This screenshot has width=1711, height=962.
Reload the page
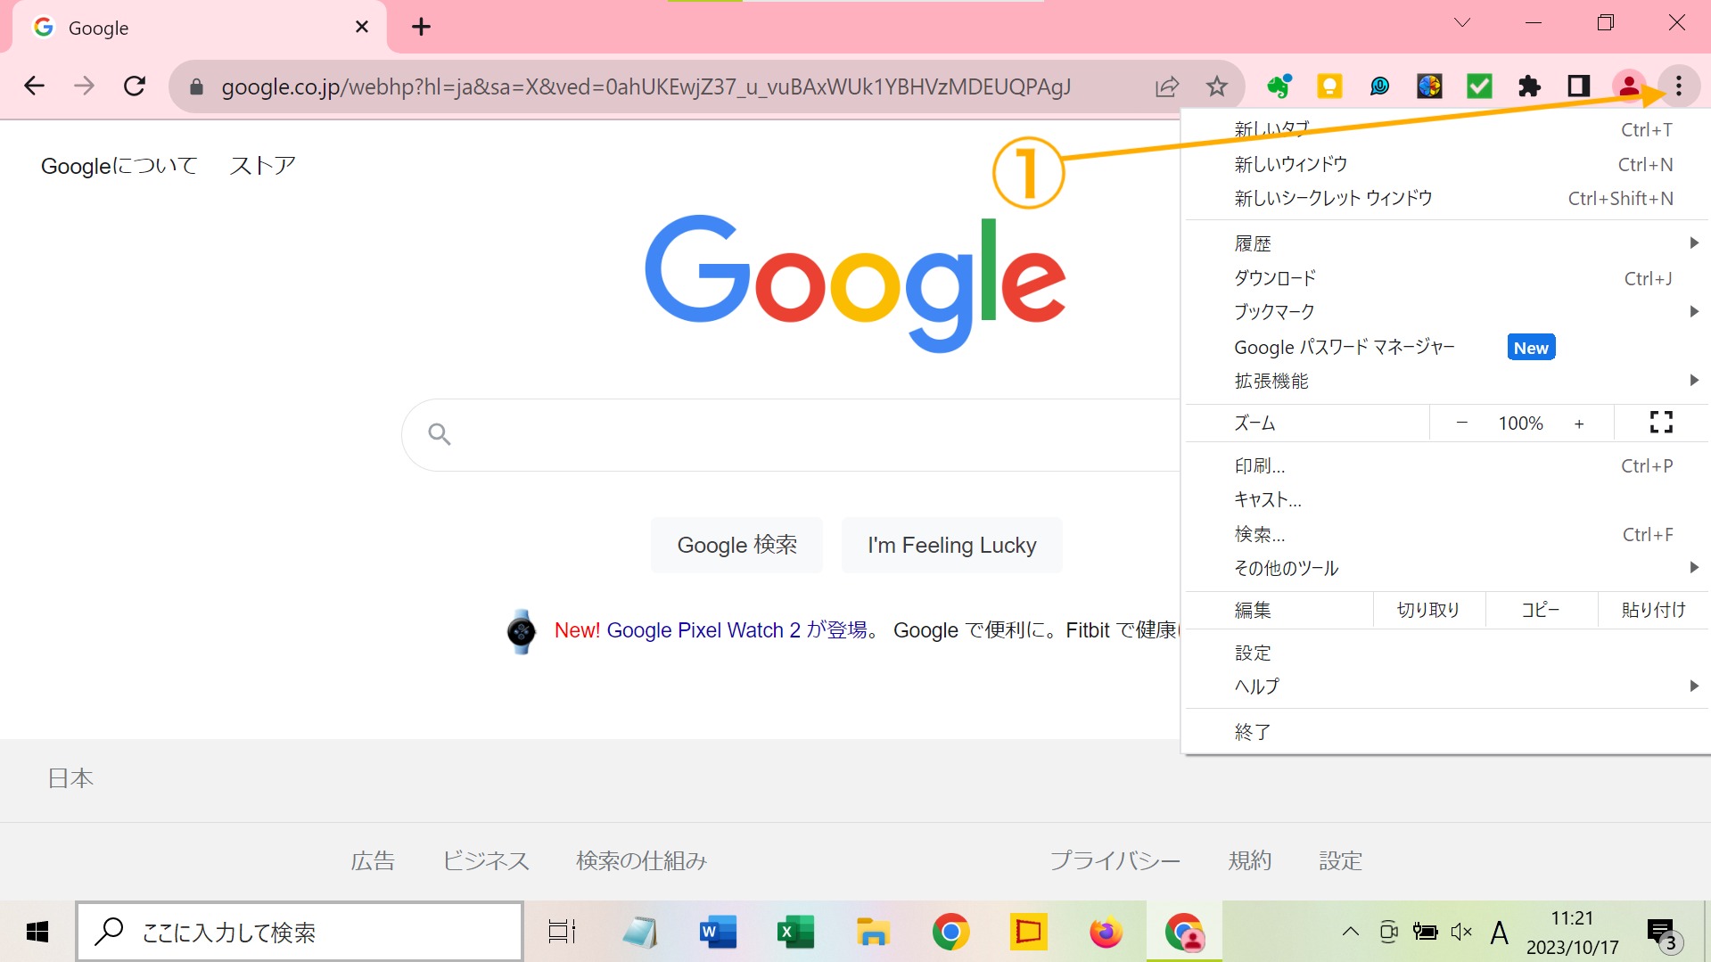(x=135, y=86)
